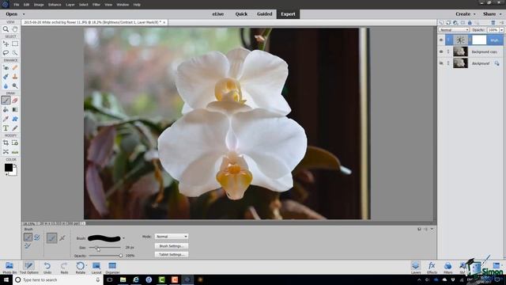Open the layer Opacity slider dropdown arrow
This screenshot has height=285, width=506.
click(x=501, y=30)
